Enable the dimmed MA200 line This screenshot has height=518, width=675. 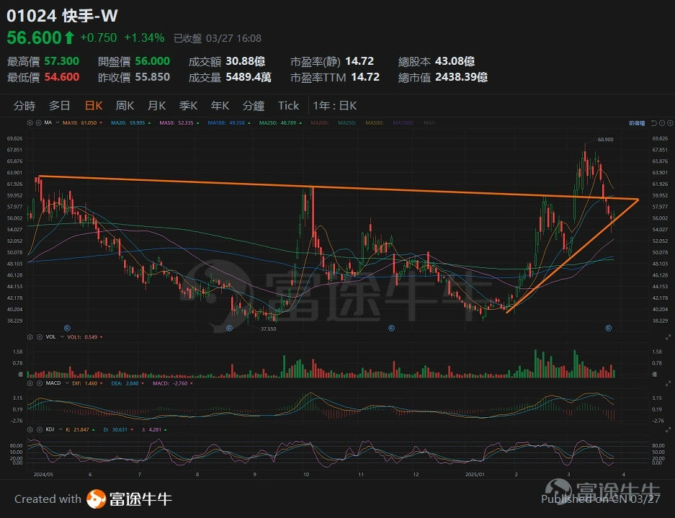319,122
